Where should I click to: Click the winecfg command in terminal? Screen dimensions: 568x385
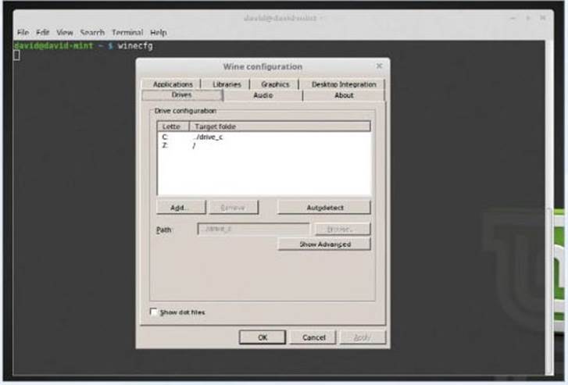135,46
